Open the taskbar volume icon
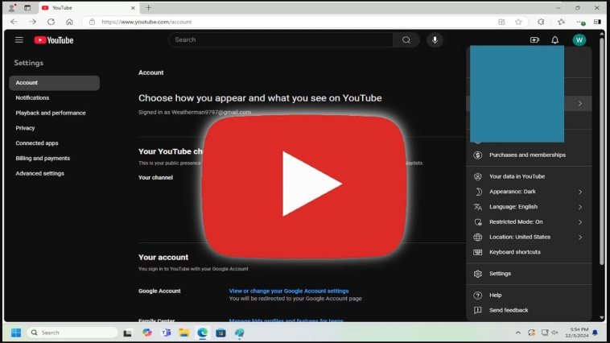610x343 pixels. 554,333
